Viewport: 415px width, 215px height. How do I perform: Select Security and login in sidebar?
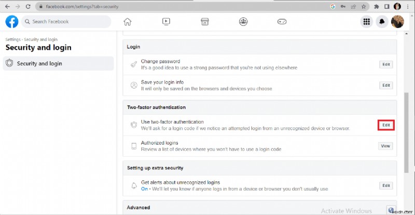pos(58,63)
